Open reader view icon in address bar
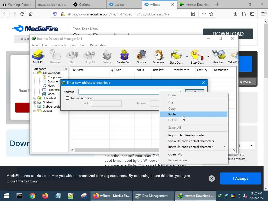This screenshot has height=201, width=268. [193, 14]
